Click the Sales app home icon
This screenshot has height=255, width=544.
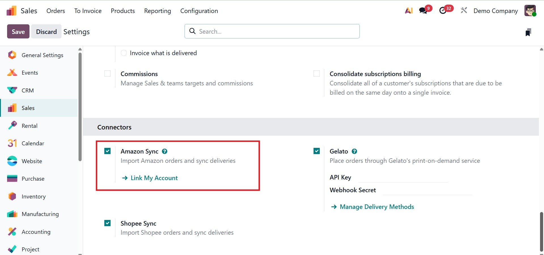click(x=12, y=11)
